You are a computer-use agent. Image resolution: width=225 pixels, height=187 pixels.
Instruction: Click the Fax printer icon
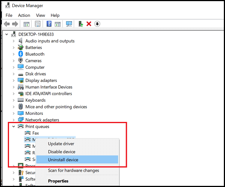[x=27, y=133]
